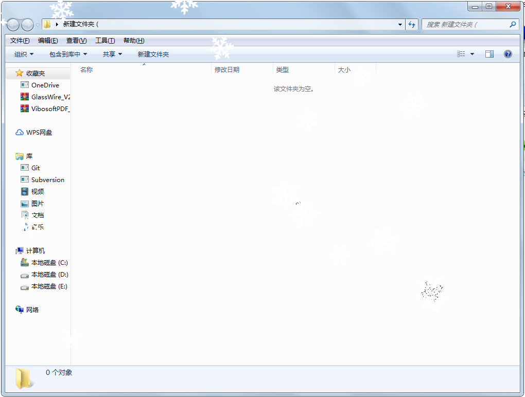Open the 工具(T) menu
The image size is (525, 397).
105,41
